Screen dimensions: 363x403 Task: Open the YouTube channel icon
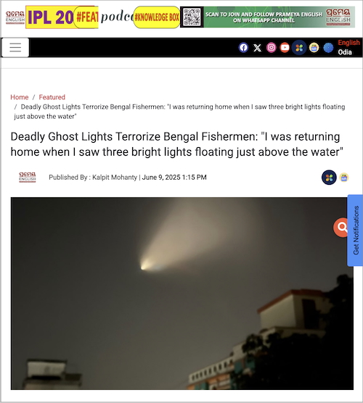[285, 48]
